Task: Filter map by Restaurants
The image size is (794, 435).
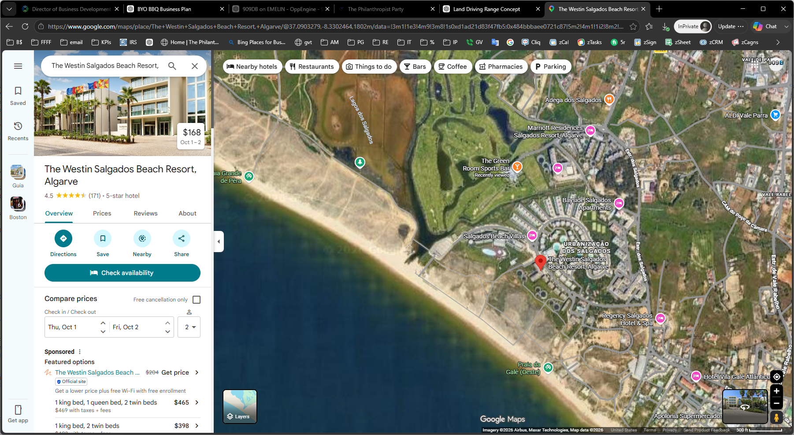Action: [x=312, y=67]
